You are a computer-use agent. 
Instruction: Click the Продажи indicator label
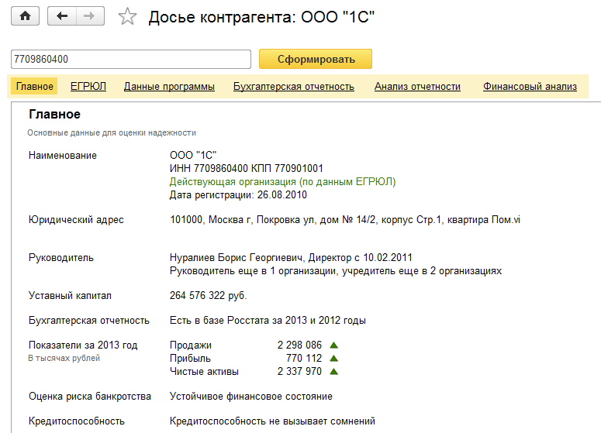191,345
